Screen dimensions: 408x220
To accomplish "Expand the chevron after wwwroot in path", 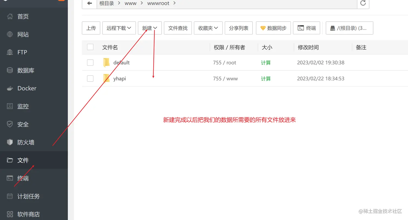I will [174, 3].
